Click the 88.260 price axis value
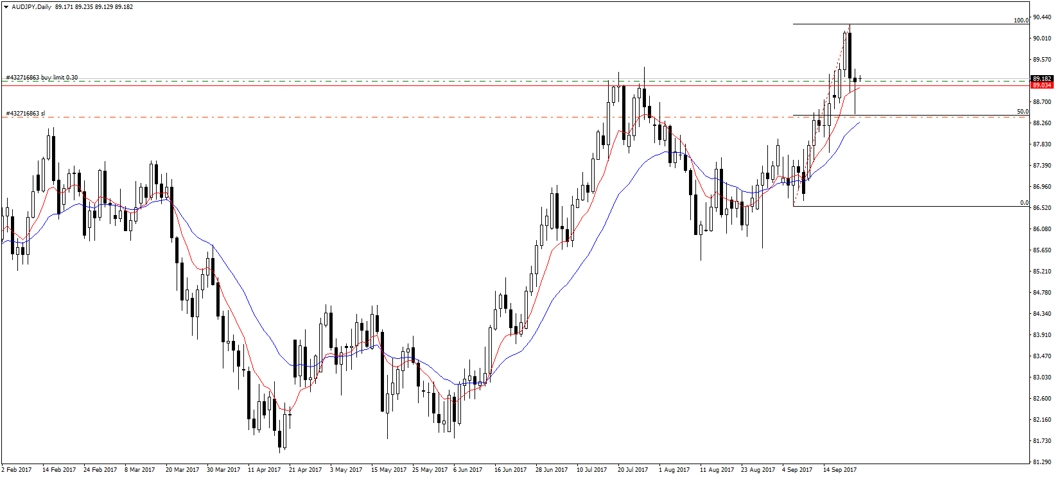The width and height of the screenshot is (1055, 477). [x=1042, y=123]
